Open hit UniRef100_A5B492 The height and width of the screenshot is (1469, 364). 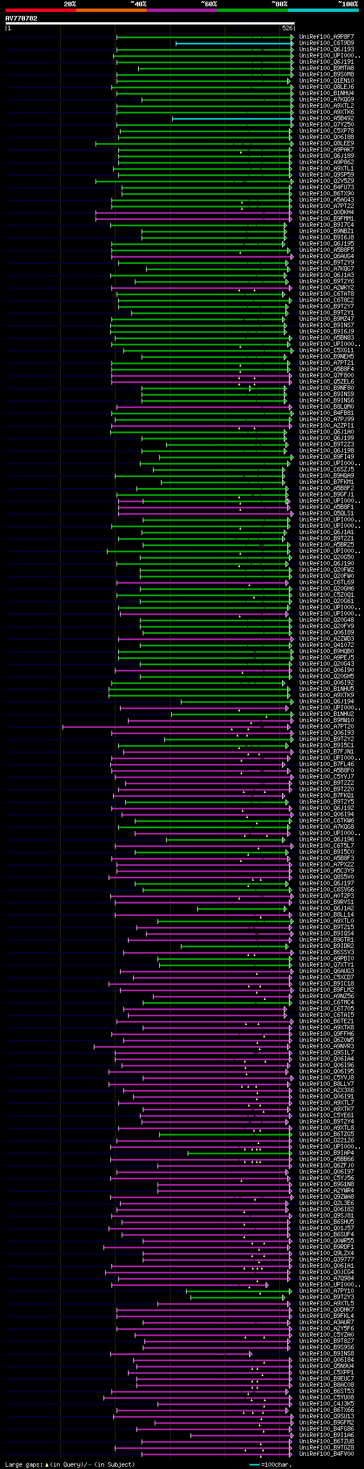tap(326, 119)
